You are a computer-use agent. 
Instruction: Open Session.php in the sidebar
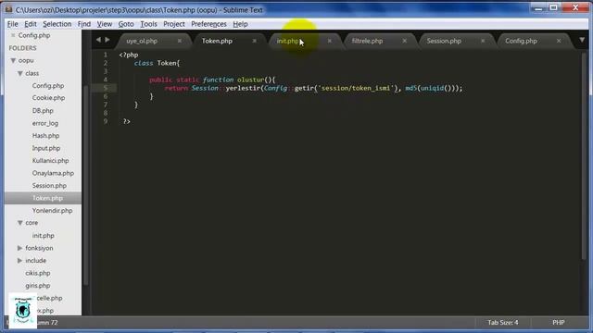pyautogui.click(x=49, y=185)
